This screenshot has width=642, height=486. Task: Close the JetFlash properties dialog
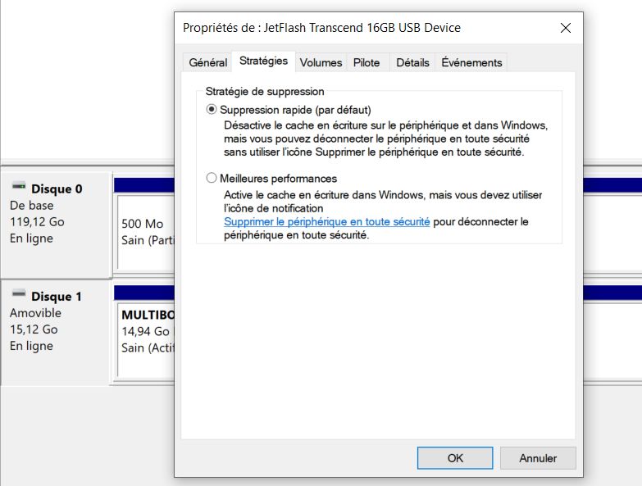566,28
